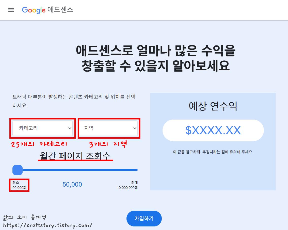Image resolution: width=288 pixels, height=230 pixels.
Task: Click the Google 애드센스 logo
Action: coord(47,10)
